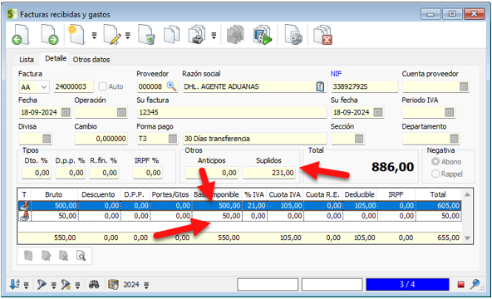Go to the previous record with green left arrow
The height and width of the screenshot is (299, 492).
tap(21, 35)
